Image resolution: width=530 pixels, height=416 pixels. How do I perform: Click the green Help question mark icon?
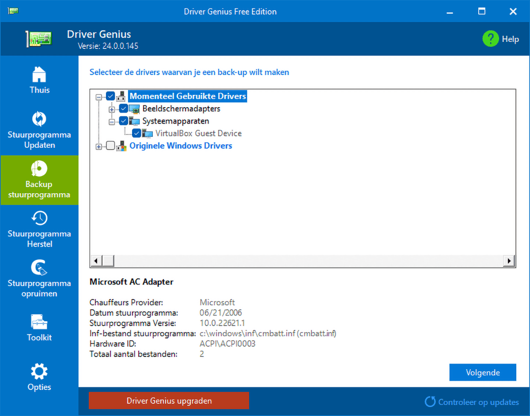point(490,39)
